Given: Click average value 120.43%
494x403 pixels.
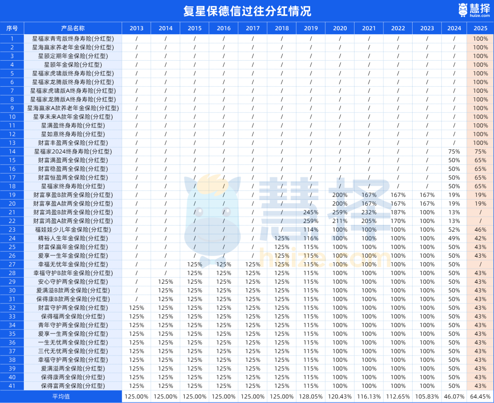Looking at the screenshot, I should pos(340,397).
